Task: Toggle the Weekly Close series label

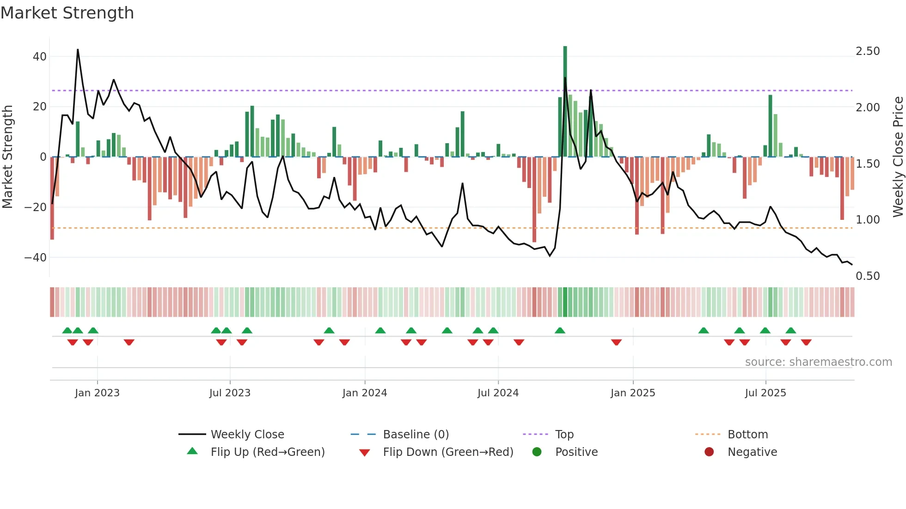Action: tap(247, 434)
